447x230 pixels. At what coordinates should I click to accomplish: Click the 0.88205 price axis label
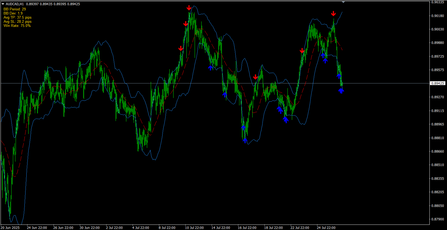(x=438, y=192)
